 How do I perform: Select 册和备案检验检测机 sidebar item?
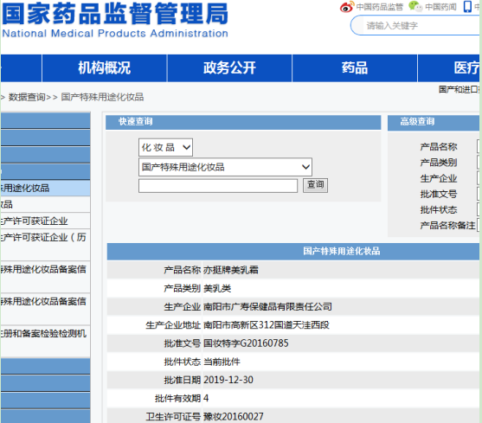(x=45, y=334)
